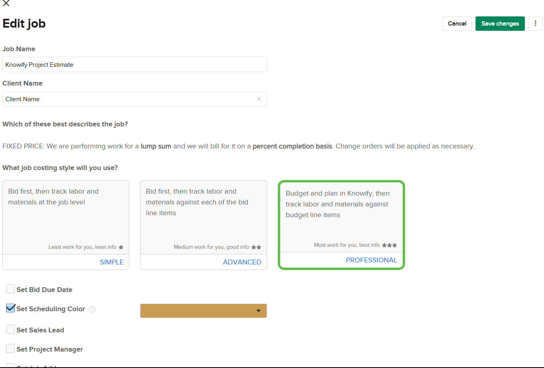
Task: Enable the Set Bid Due Date checkbox
Action: (10, 289)
